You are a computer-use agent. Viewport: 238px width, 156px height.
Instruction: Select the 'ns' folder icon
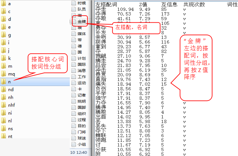tap(3, 129)
